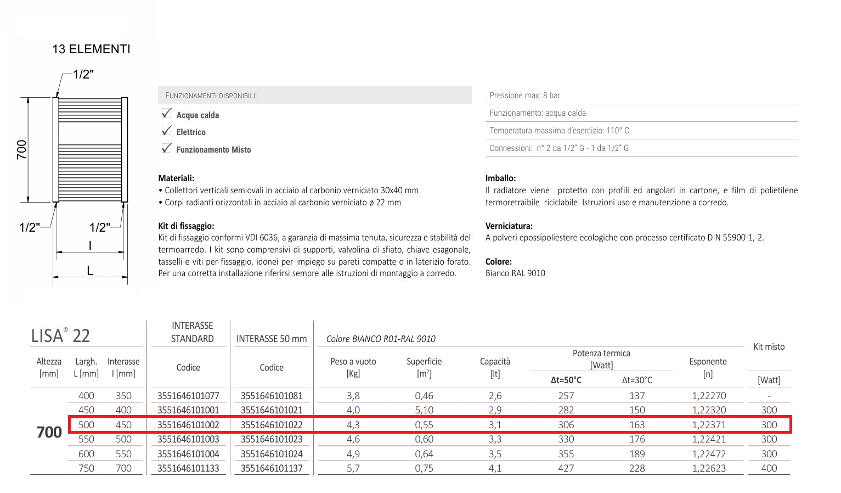
Task: Click the LISA 22 product title
Action: [60, 335]
